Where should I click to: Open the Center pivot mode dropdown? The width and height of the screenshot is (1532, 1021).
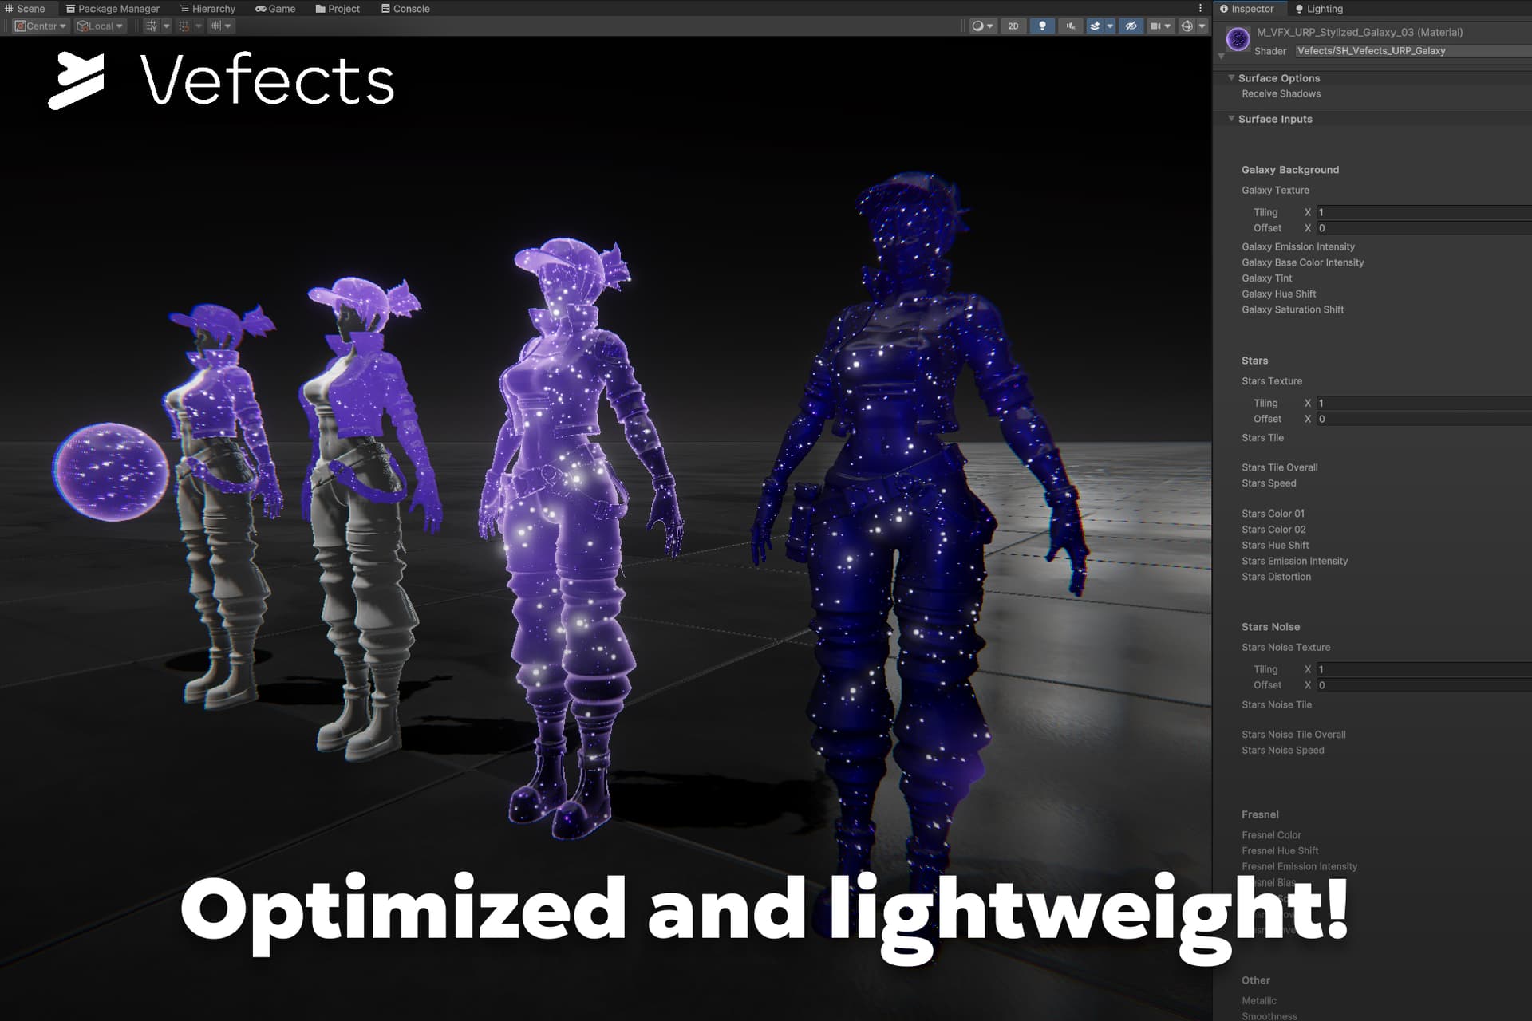(x=41, y=26)
